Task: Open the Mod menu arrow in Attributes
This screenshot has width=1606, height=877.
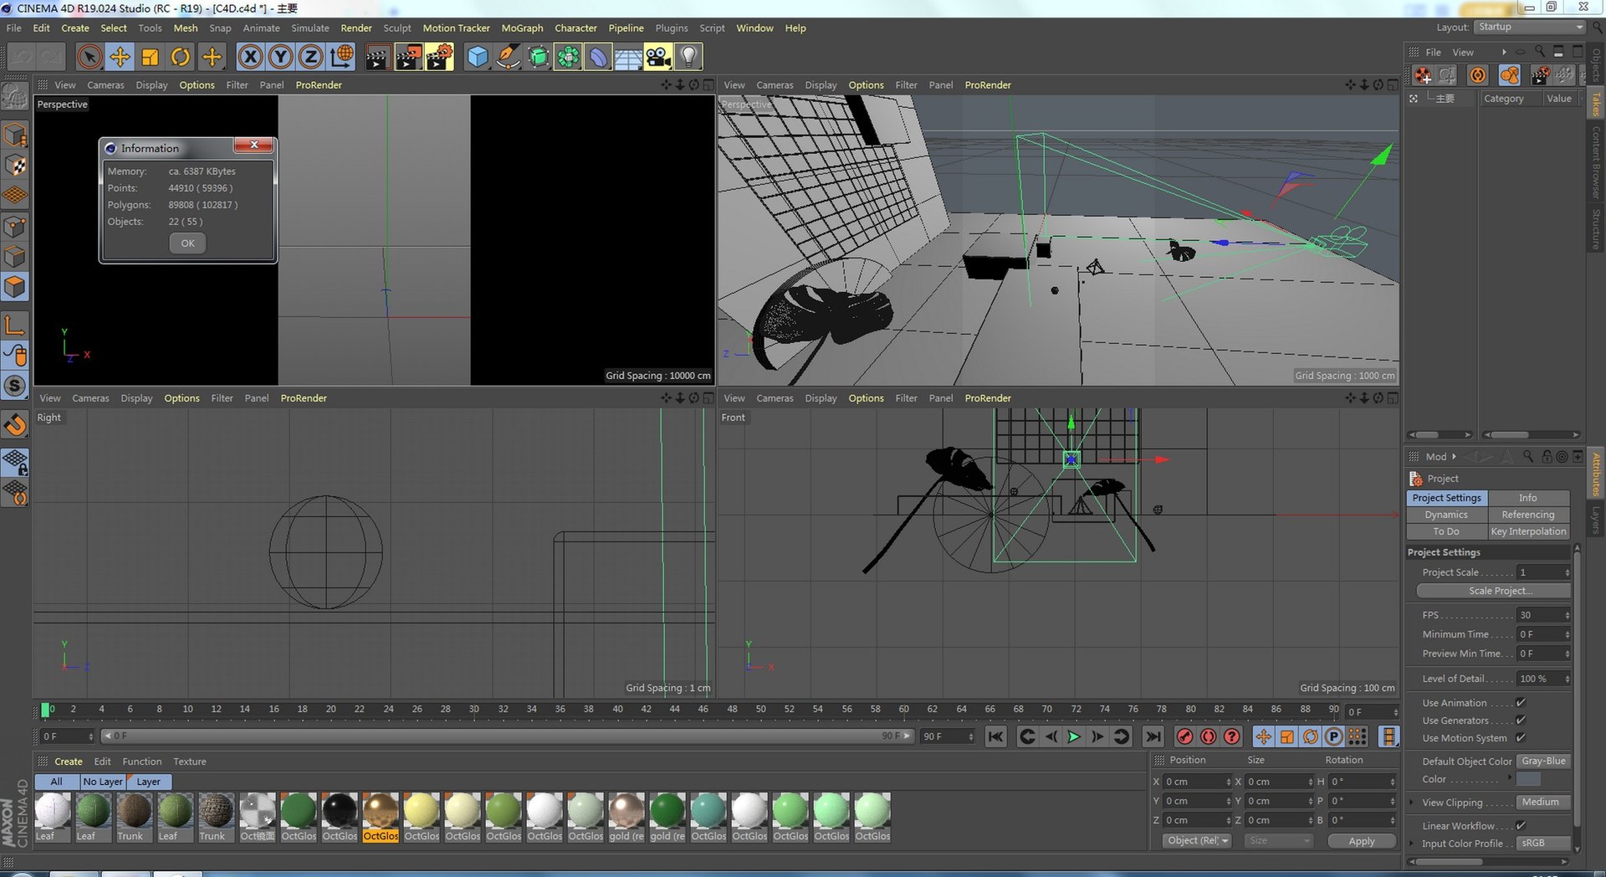Action: (x=1454, y=457)
